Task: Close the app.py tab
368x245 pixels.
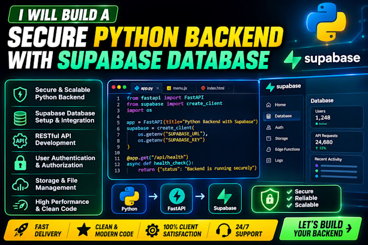Action: point(157,88)
